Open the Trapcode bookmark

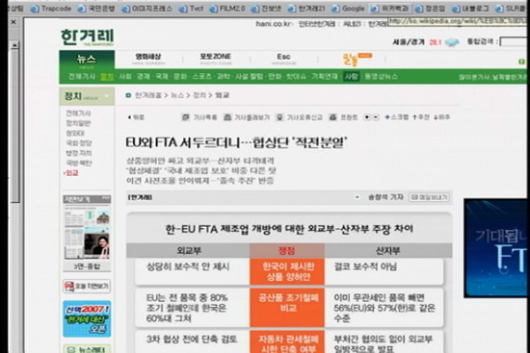click(51, 9)
